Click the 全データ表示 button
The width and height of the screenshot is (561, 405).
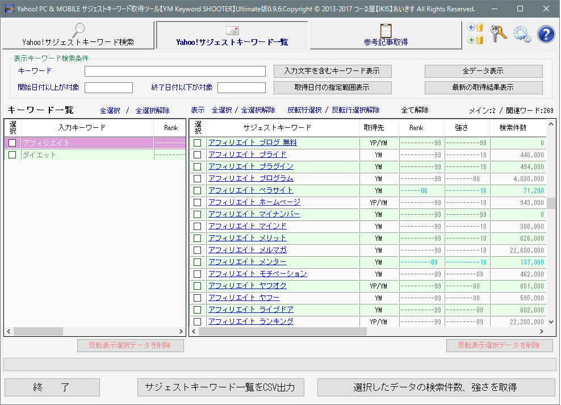coord(483,71)
